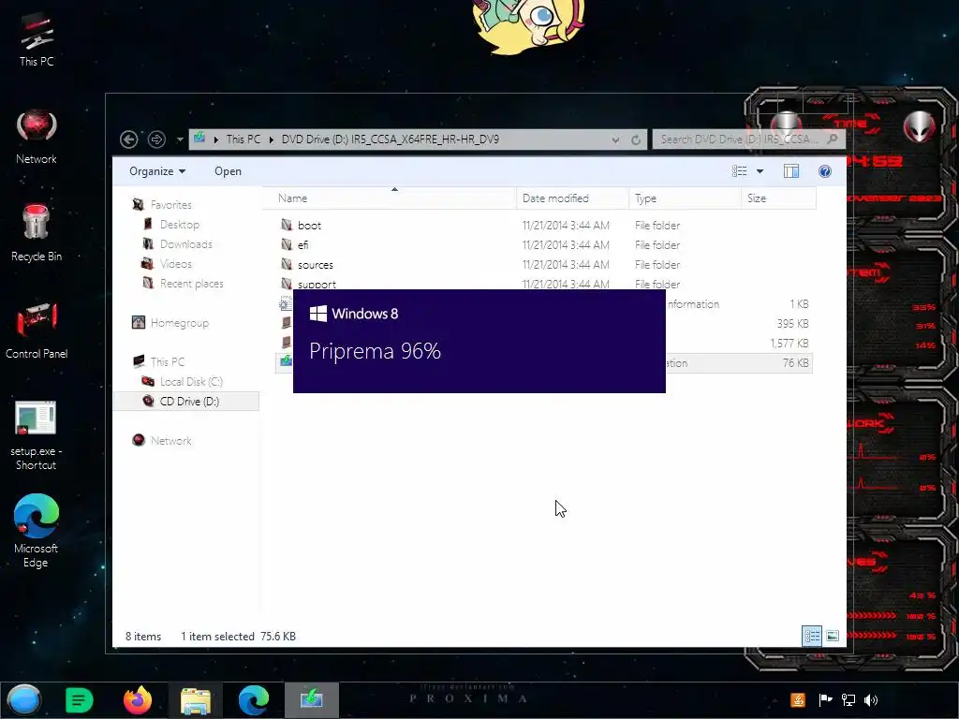Open the Organize dropdown menu

[157, 171]
